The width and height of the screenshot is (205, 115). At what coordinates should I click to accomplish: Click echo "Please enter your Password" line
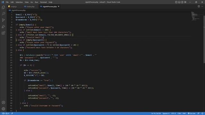38,42
